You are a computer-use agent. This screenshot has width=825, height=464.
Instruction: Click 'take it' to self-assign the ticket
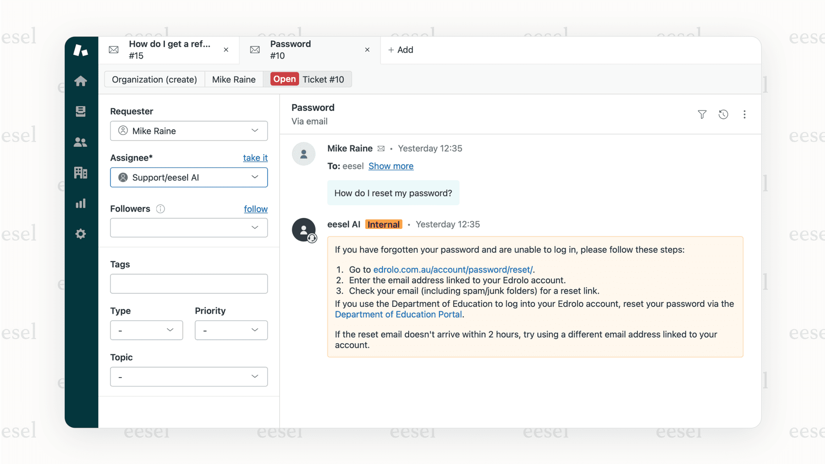coord(255,158)
